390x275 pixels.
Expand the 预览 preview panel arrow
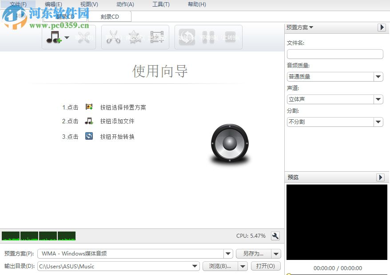382,177
